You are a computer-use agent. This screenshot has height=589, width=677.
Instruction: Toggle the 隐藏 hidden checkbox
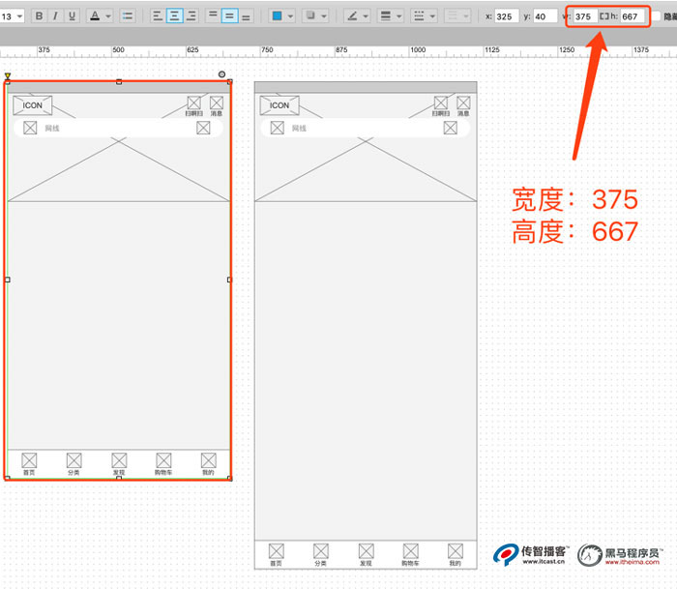pos(657,16)
